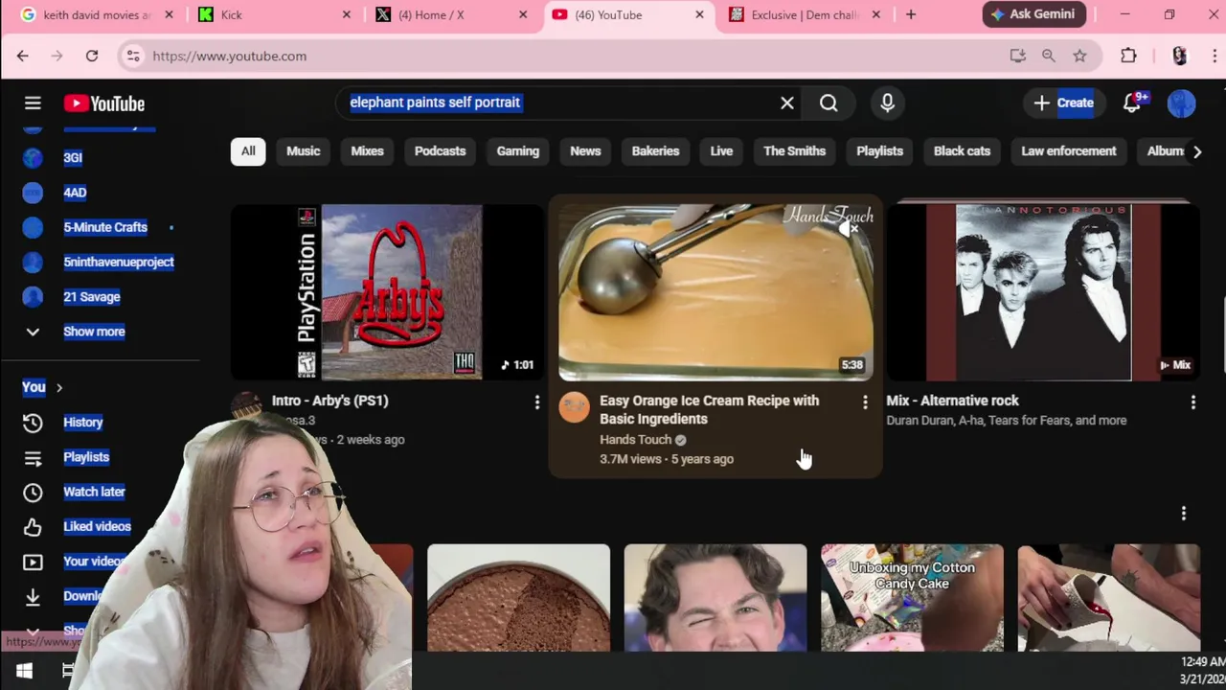
Task: Open Easy Orange Ice Cream Recipe title
Action: (709, 409)
